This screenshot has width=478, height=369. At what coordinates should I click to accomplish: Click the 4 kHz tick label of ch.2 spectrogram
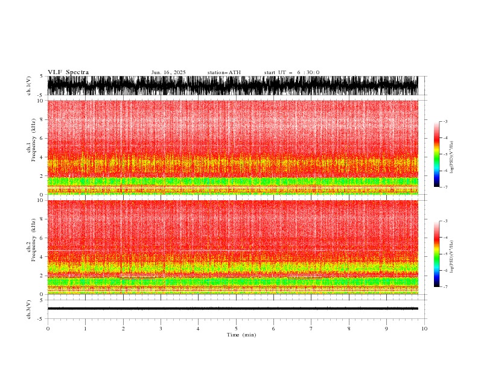click(42, 257)
